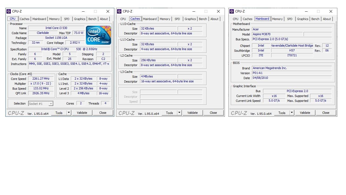Click the processor Name field Intel Core i3 530
The height and width of the screenshot is (195, 346).
coord(56,28)
